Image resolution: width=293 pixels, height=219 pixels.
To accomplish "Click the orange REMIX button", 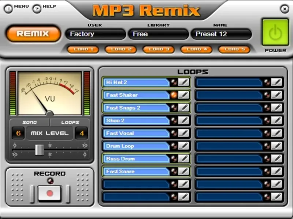I will [x=33, y=34].
